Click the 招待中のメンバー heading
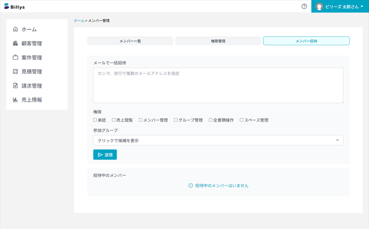The image size is (369, 229). pyautogui.click(x=110, y=175)
